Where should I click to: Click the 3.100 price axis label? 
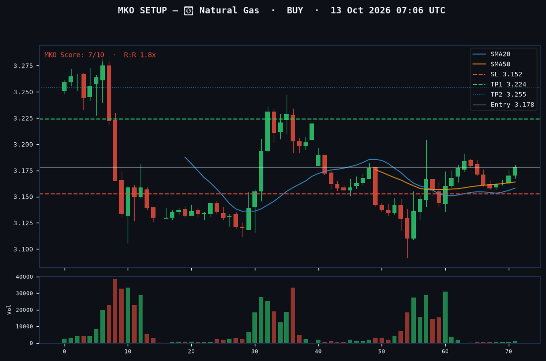pos(23,249)
